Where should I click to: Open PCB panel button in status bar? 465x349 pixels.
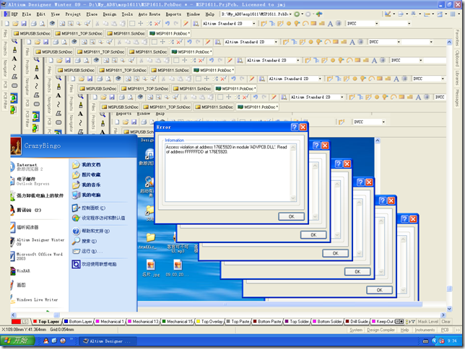[x=445, y=330]
